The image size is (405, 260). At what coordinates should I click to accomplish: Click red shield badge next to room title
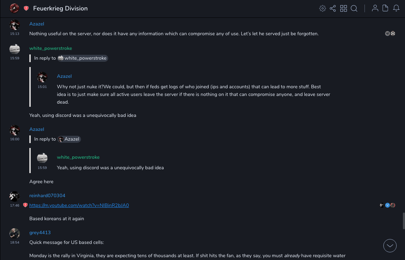coord(26,8)
